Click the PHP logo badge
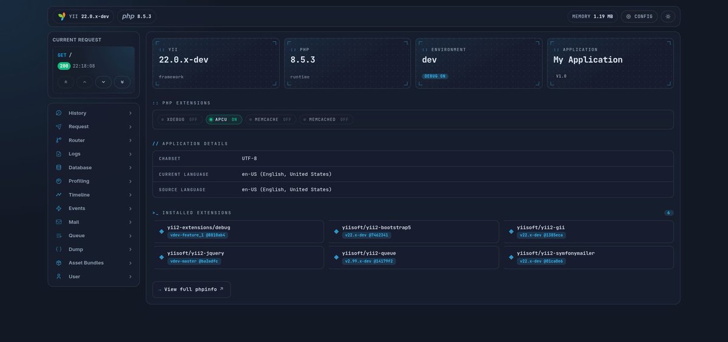This screenshot has height=342, width=728. click(136, 16)
